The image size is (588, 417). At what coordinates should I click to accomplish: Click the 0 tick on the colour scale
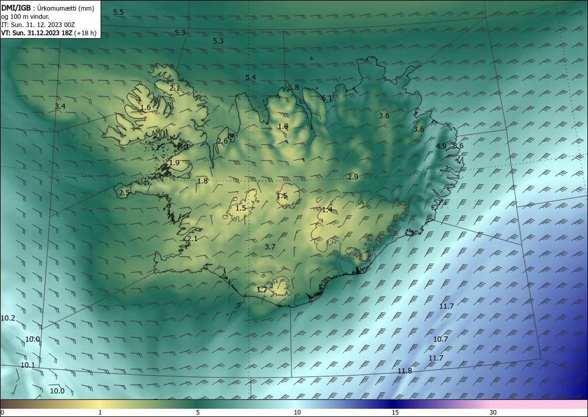point(2,412)
